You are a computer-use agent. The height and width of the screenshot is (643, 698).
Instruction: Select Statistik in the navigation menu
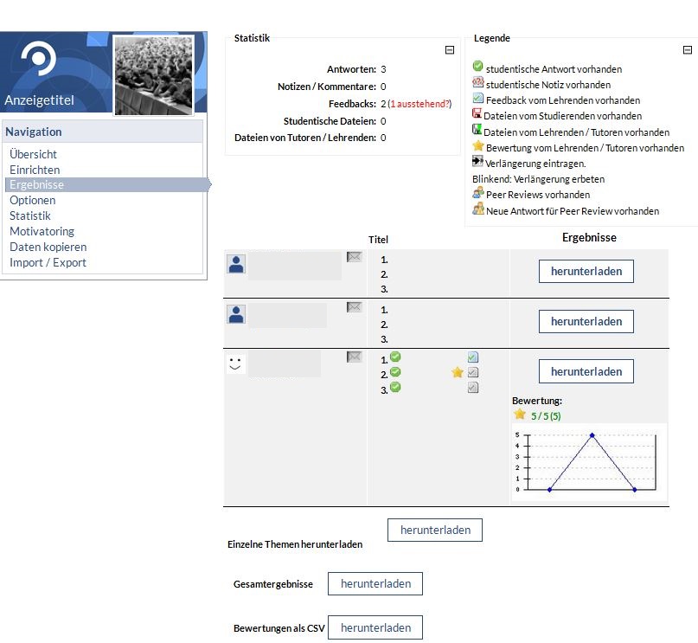pyautogui.click(x=29, y=215)
